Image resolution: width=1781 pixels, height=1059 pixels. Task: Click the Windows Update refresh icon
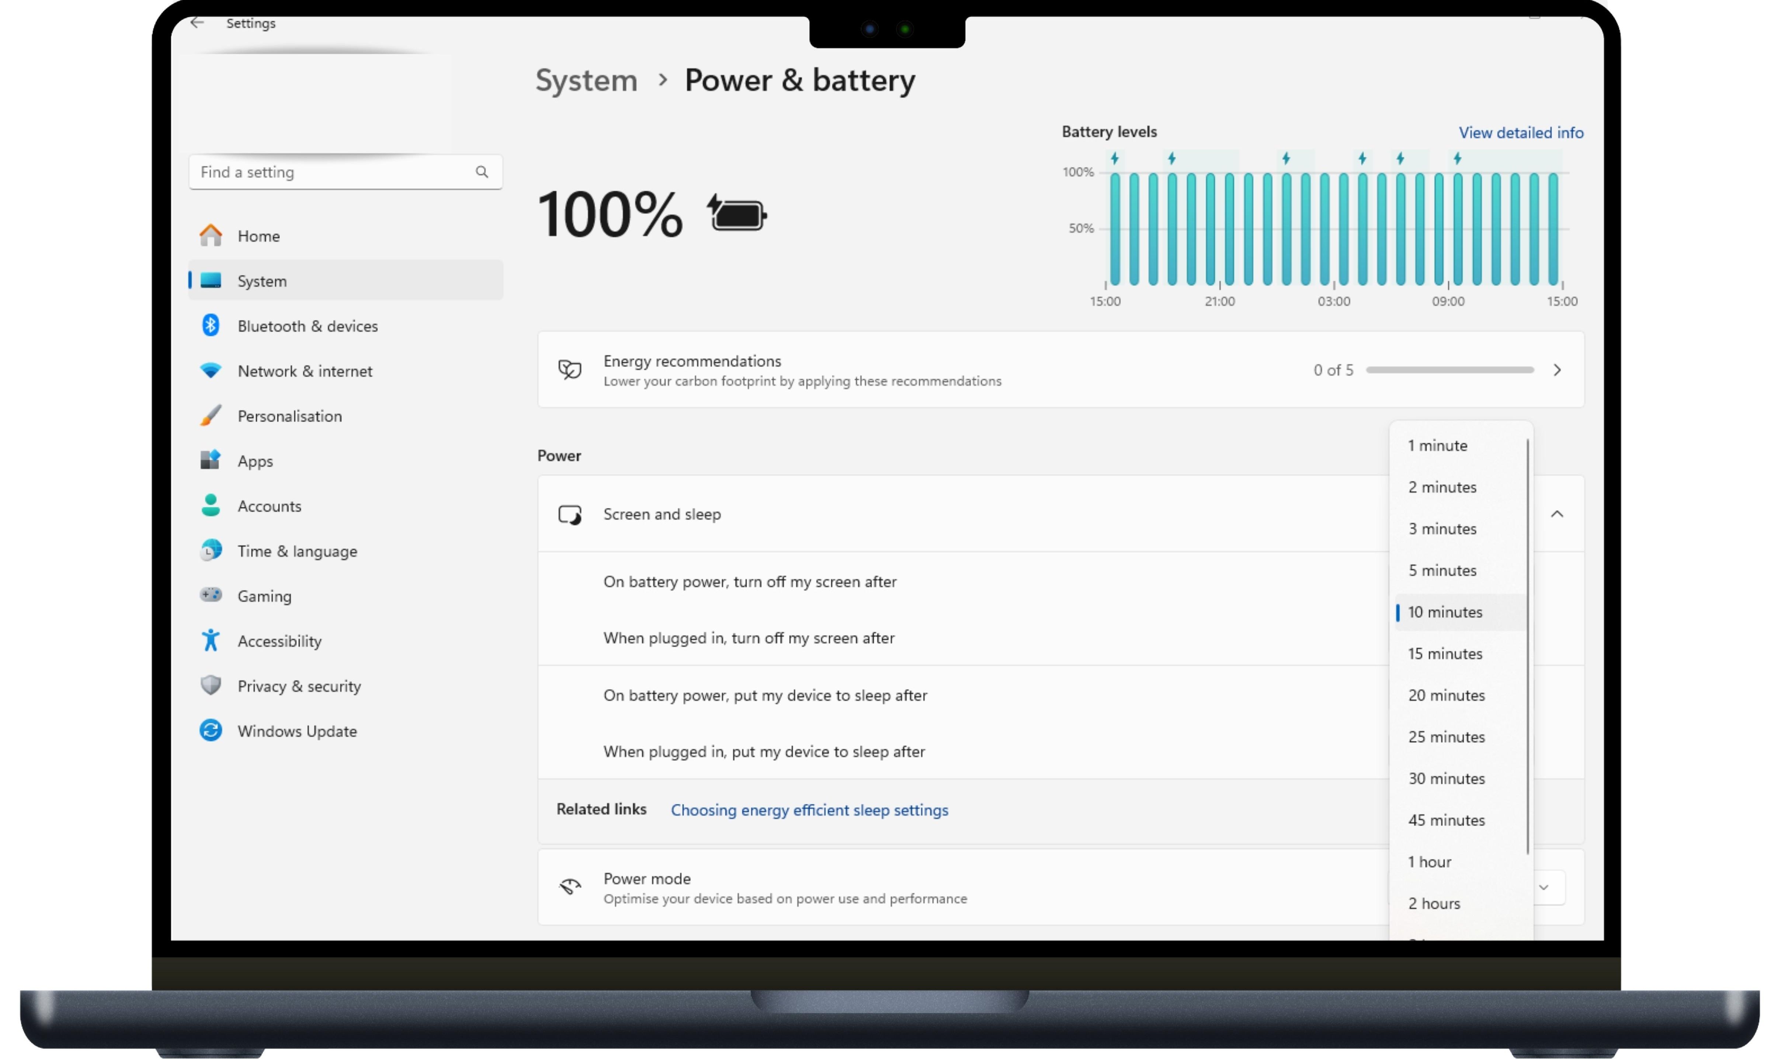point(211,730)
